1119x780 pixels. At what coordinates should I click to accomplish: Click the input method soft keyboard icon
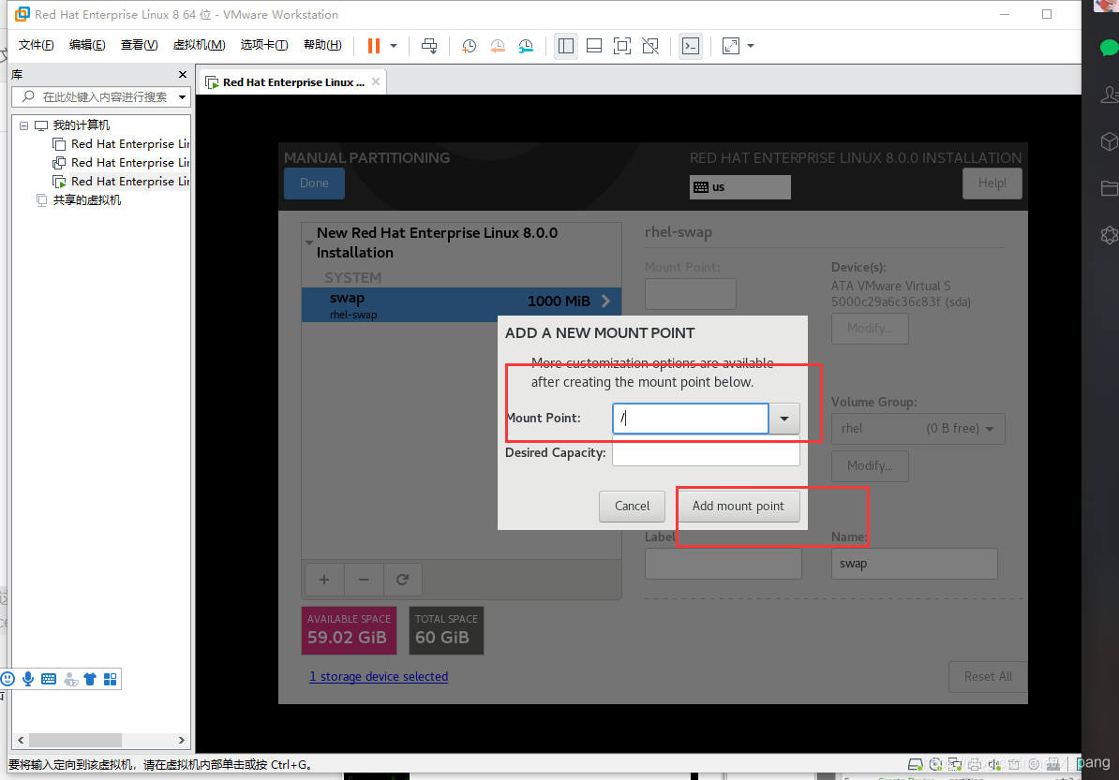49,679
